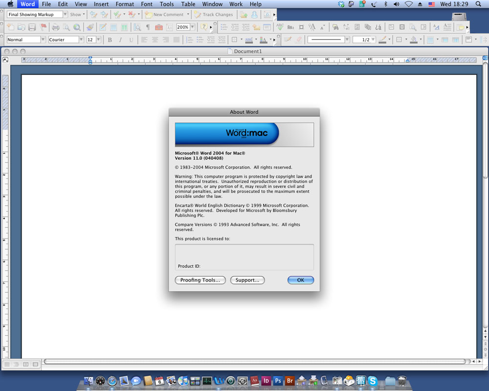Click the New Comment toolbar button
489x391 pixels.
point(165,15)
